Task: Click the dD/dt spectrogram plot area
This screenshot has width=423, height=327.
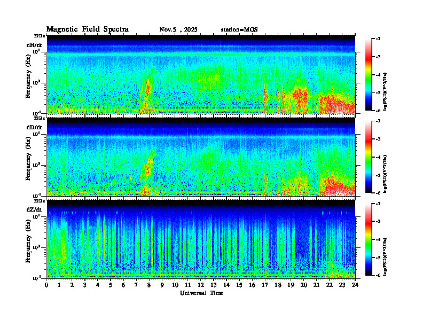Action: coord(201,157)
